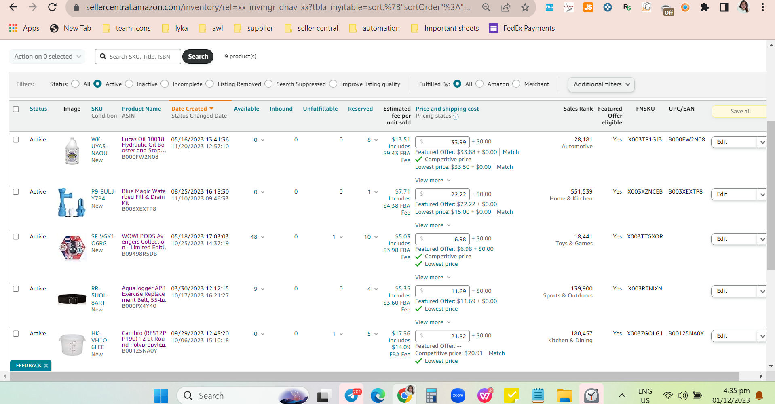
Task: Select Fulfilled By Amazon radio button
Action: pos(479,84)
